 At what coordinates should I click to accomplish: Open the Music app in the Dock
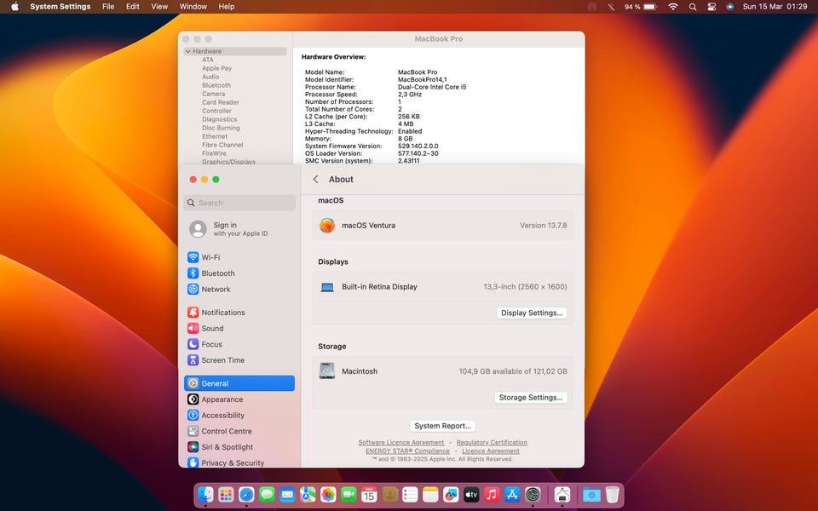tap(492, 495)
